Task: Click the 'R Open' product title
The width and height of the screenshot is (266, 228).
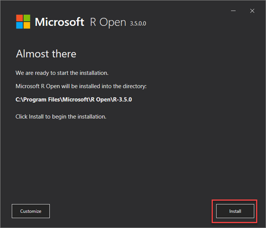Action: (108, 22)
